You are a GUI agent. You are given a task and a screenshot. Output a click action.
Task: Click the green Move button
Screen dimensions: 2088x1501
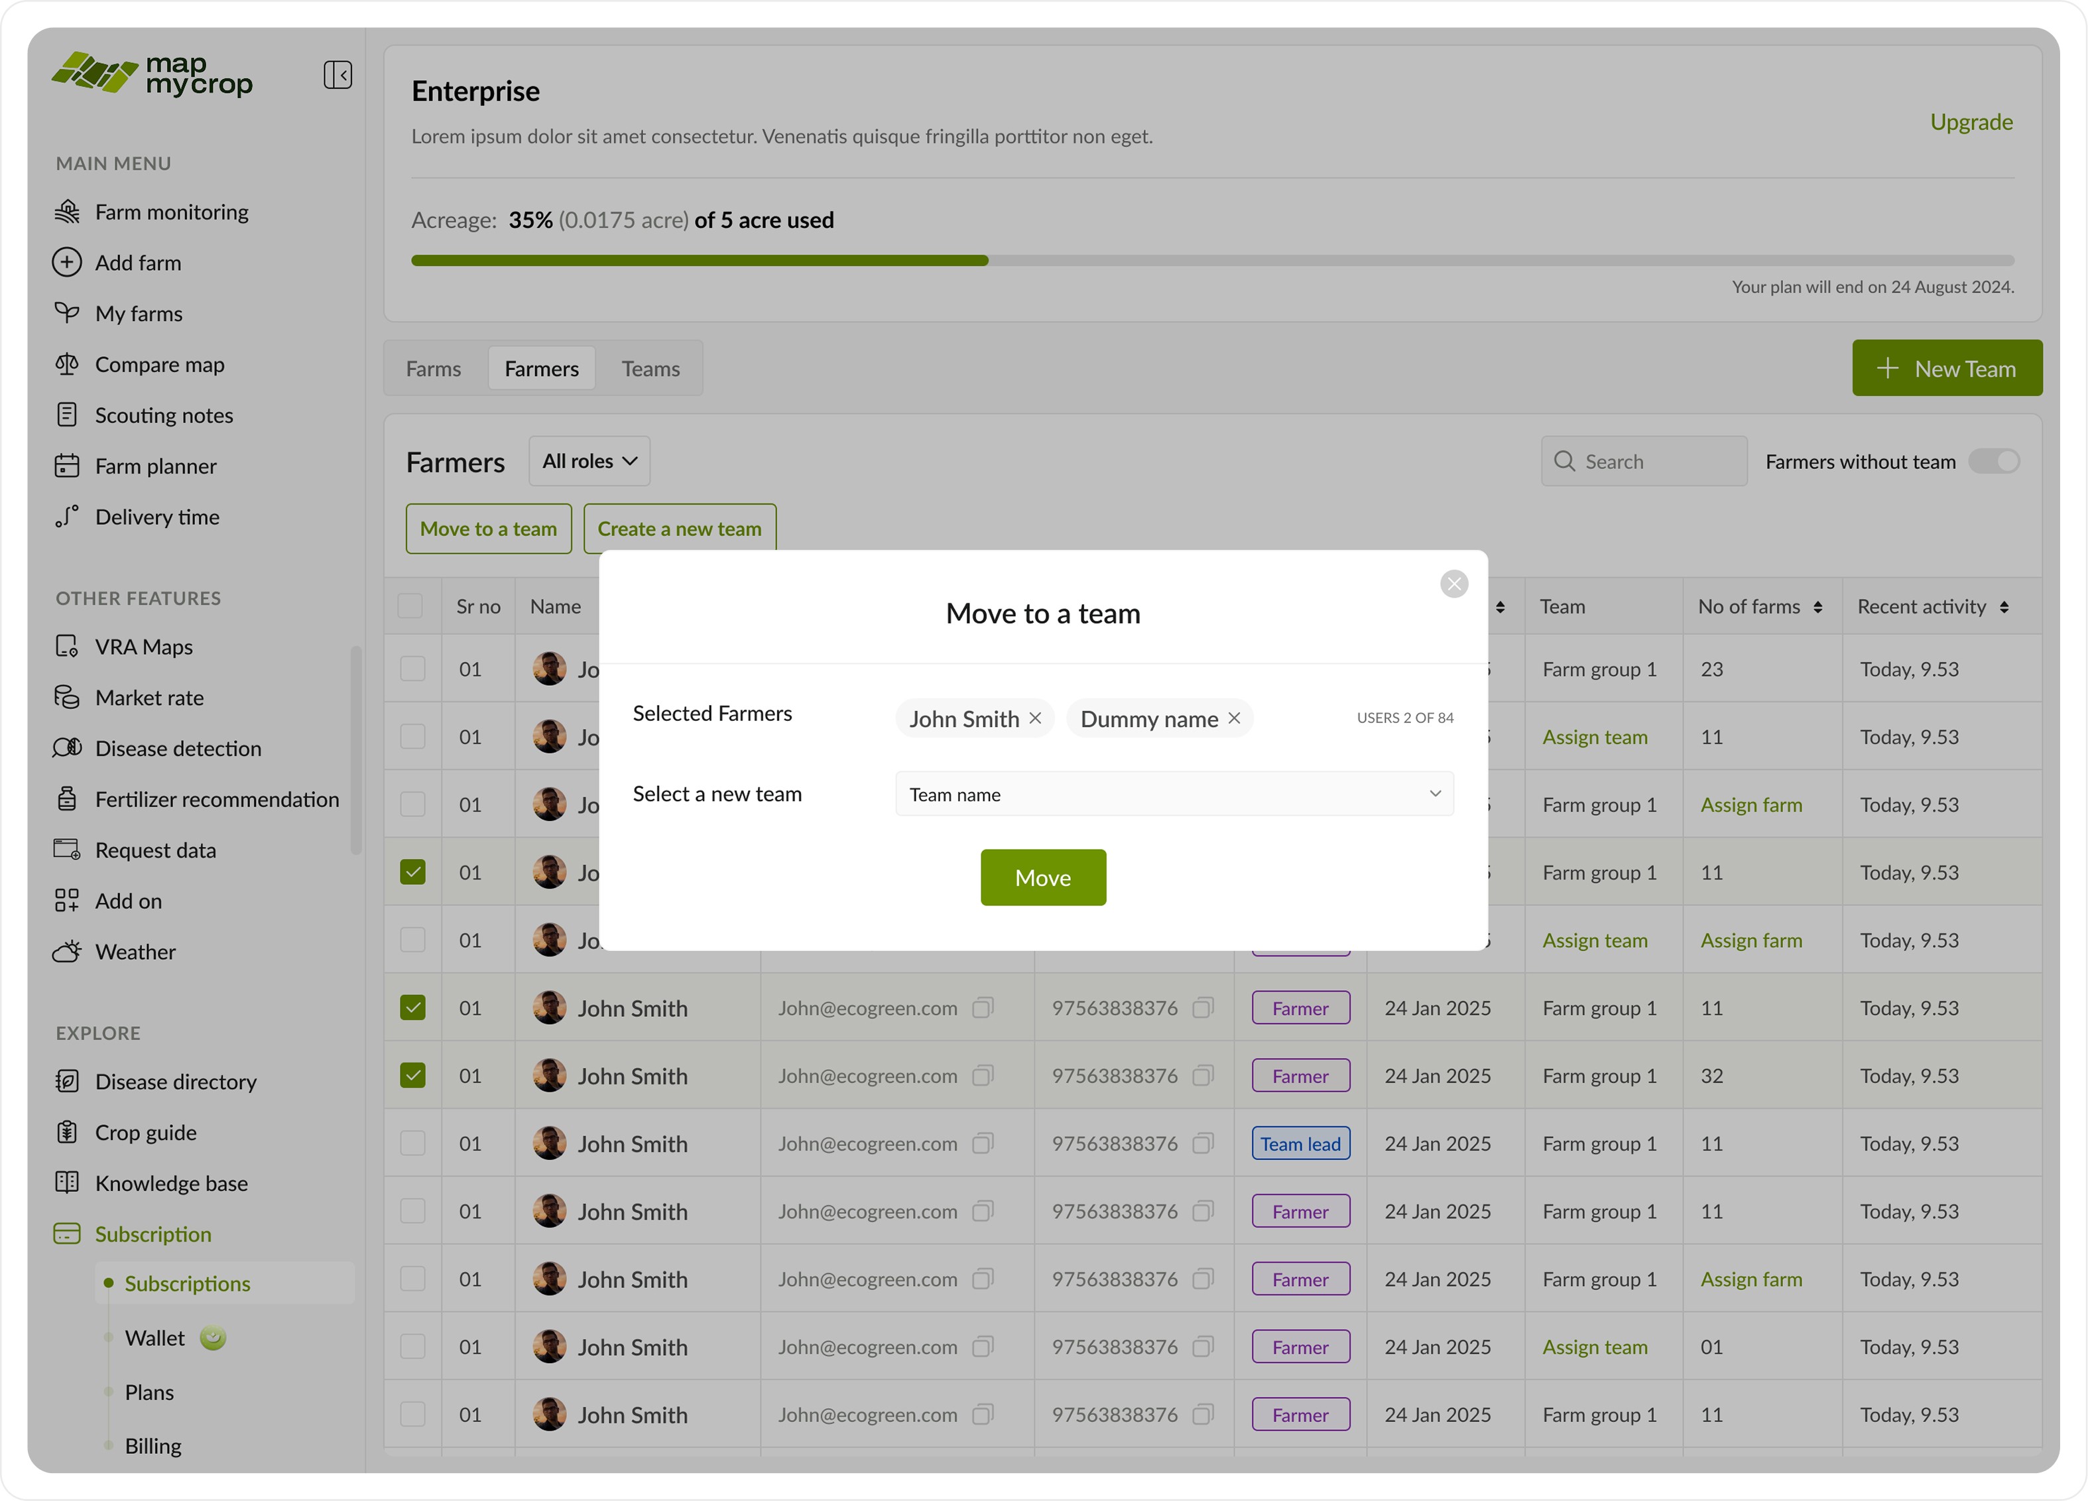tap(1043, 878)
